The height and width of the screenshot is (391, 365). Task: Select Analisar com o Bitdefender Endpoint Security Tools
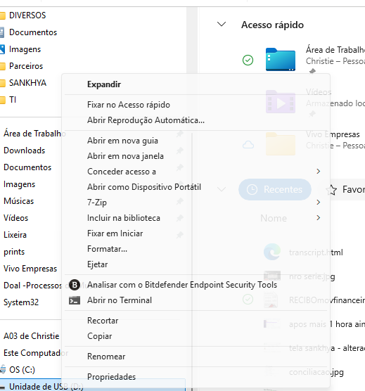182,285
